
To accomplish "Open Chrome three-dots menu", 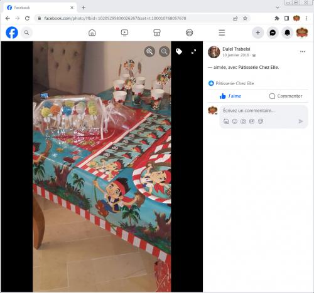I will point(306,18).
